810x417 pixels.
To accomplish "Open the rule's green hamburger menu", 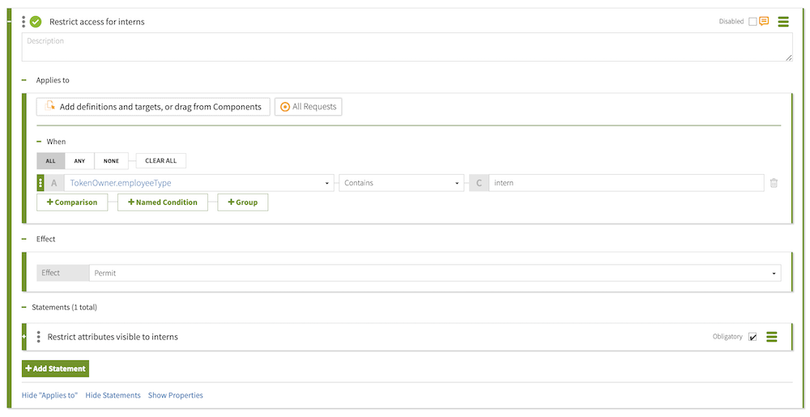I will click(x=783, y=22).
